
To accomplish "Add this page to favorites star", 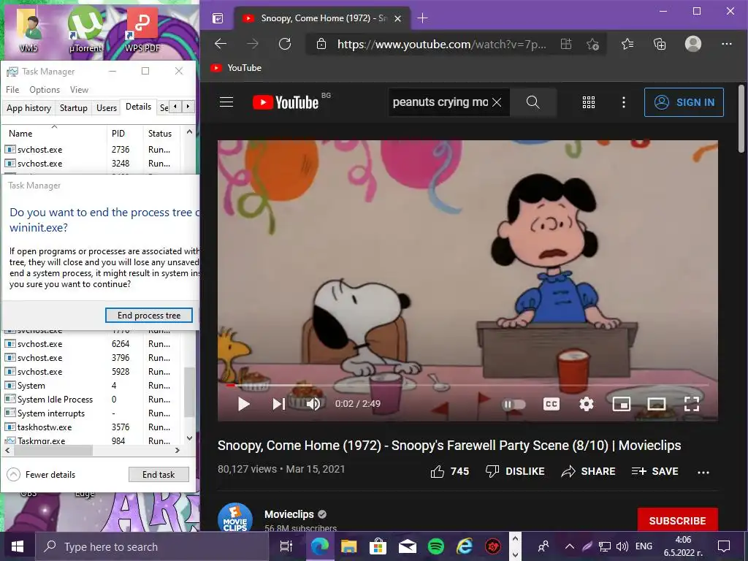I will (592, 45).
